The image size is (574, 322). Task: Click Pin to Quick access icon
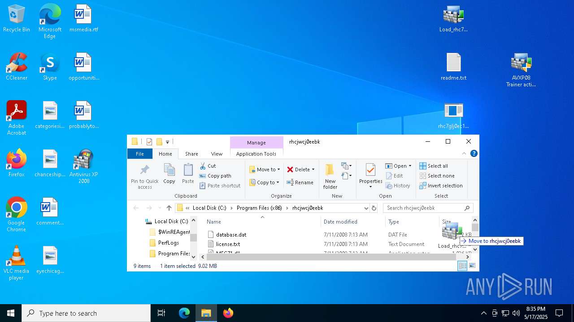point(144,175)
